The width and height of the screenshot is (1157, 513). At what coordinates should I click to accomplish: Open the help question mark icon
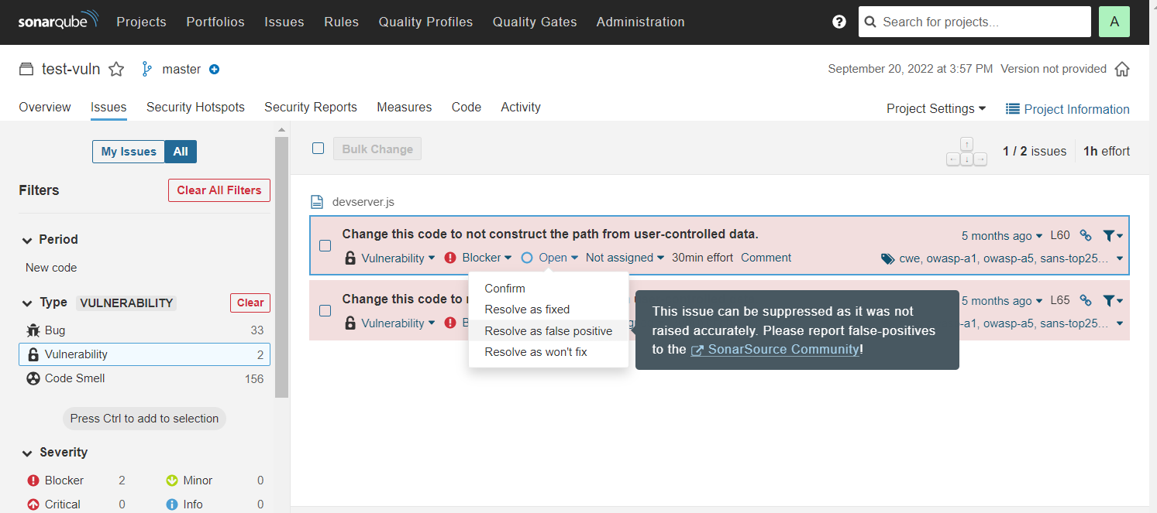coord(839,22)
